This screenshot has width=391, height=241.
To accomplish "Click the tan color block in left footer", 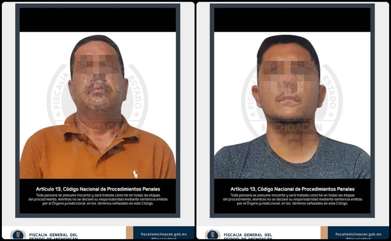I will click(x=129, y=233).
